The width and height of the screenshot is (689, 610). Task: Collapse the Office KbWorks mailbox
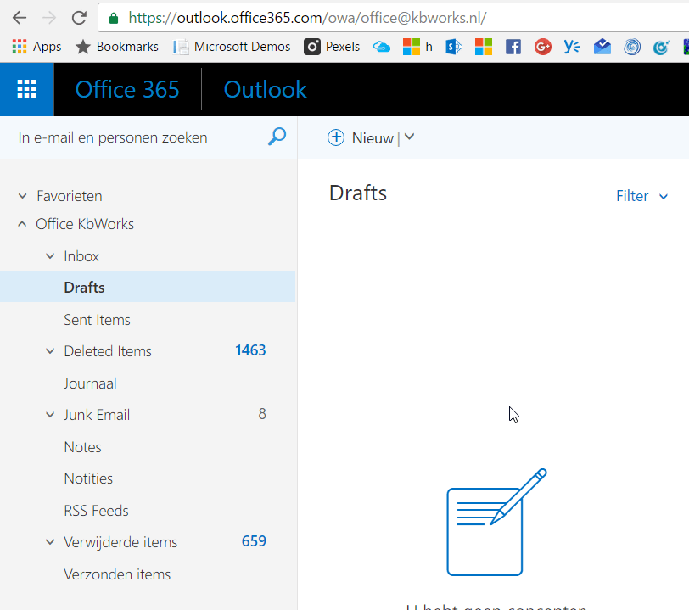22,224
